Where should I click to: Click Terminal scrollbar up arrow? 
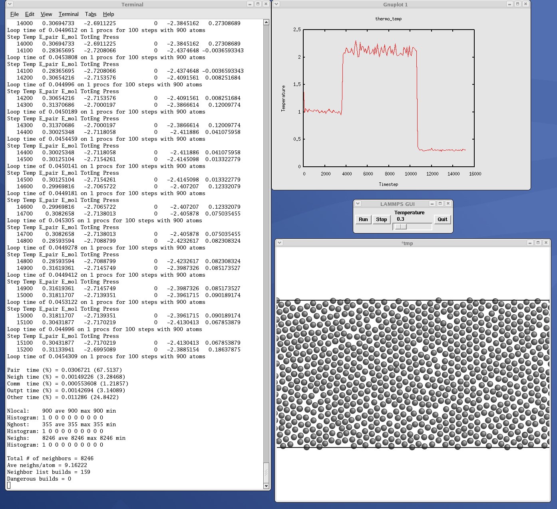(267, 22)
